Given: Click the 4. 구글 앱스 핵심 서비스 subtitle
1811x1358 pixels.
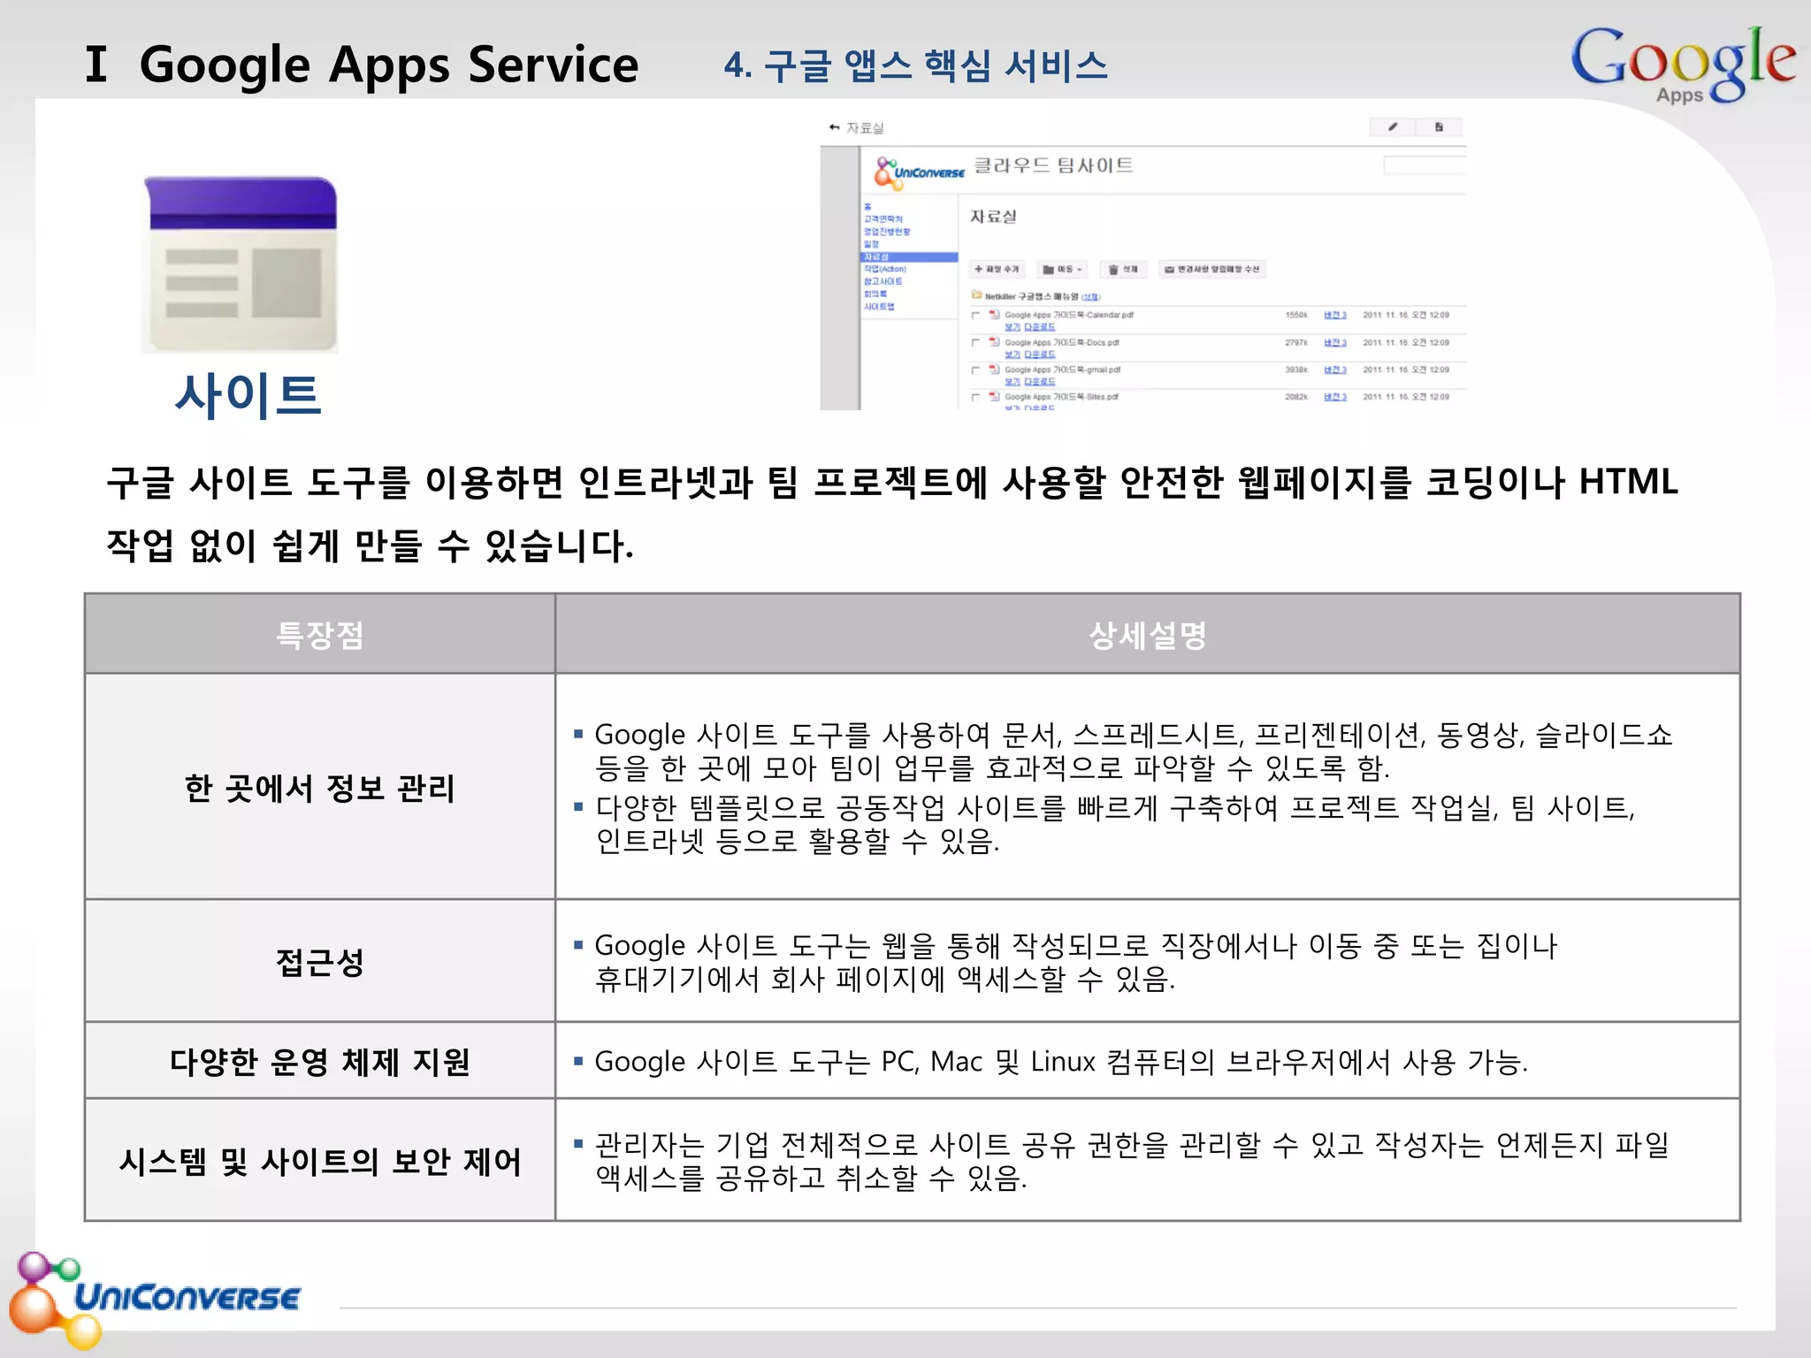Looking at the screenshot, I should click(x=916, y=65).
